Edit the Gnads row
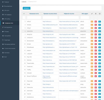 [x=92, y=44]
